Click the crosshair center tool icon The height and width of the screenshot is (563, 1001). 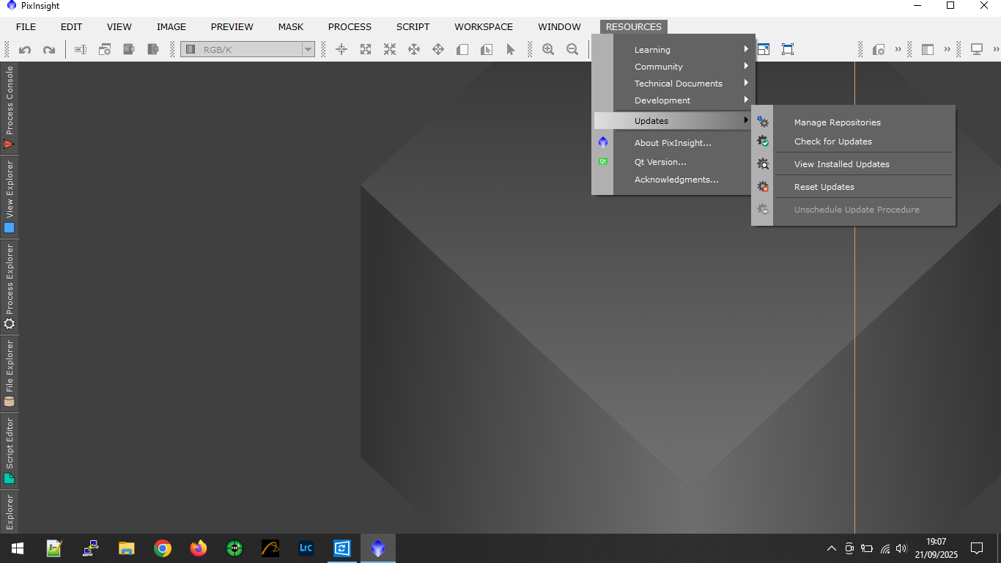coord(341,50)
